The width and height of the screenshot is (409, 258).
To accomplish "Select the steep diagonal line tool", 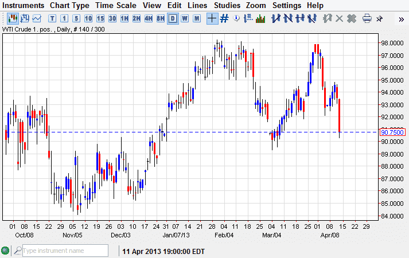I will [312, 18].
